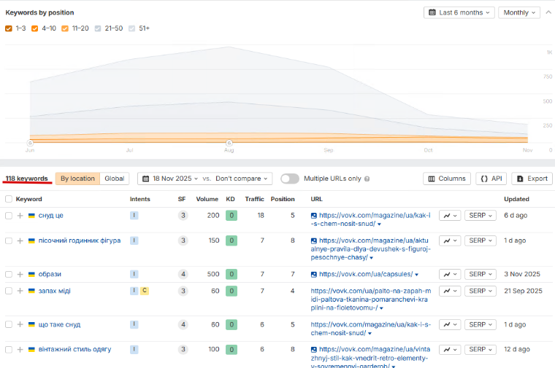The image size is (555, 368).
Task: Click the Aug marker on chart timeline
Action: pos(229,143)
